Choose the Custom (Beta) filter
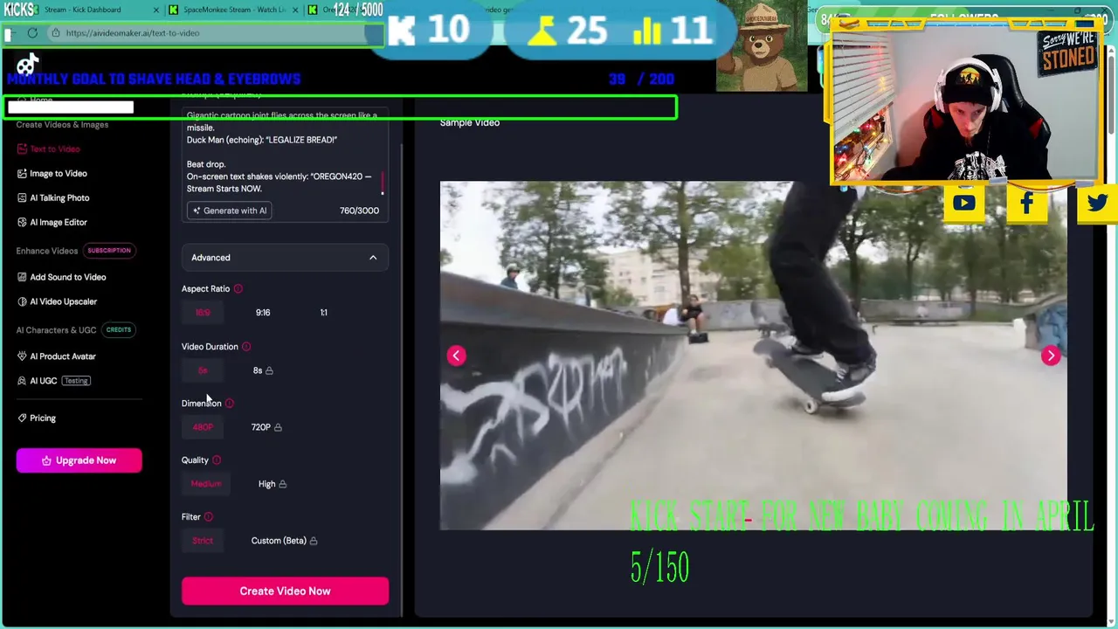Viewport: 1118px width, 629px height. (x=284, y=541)
